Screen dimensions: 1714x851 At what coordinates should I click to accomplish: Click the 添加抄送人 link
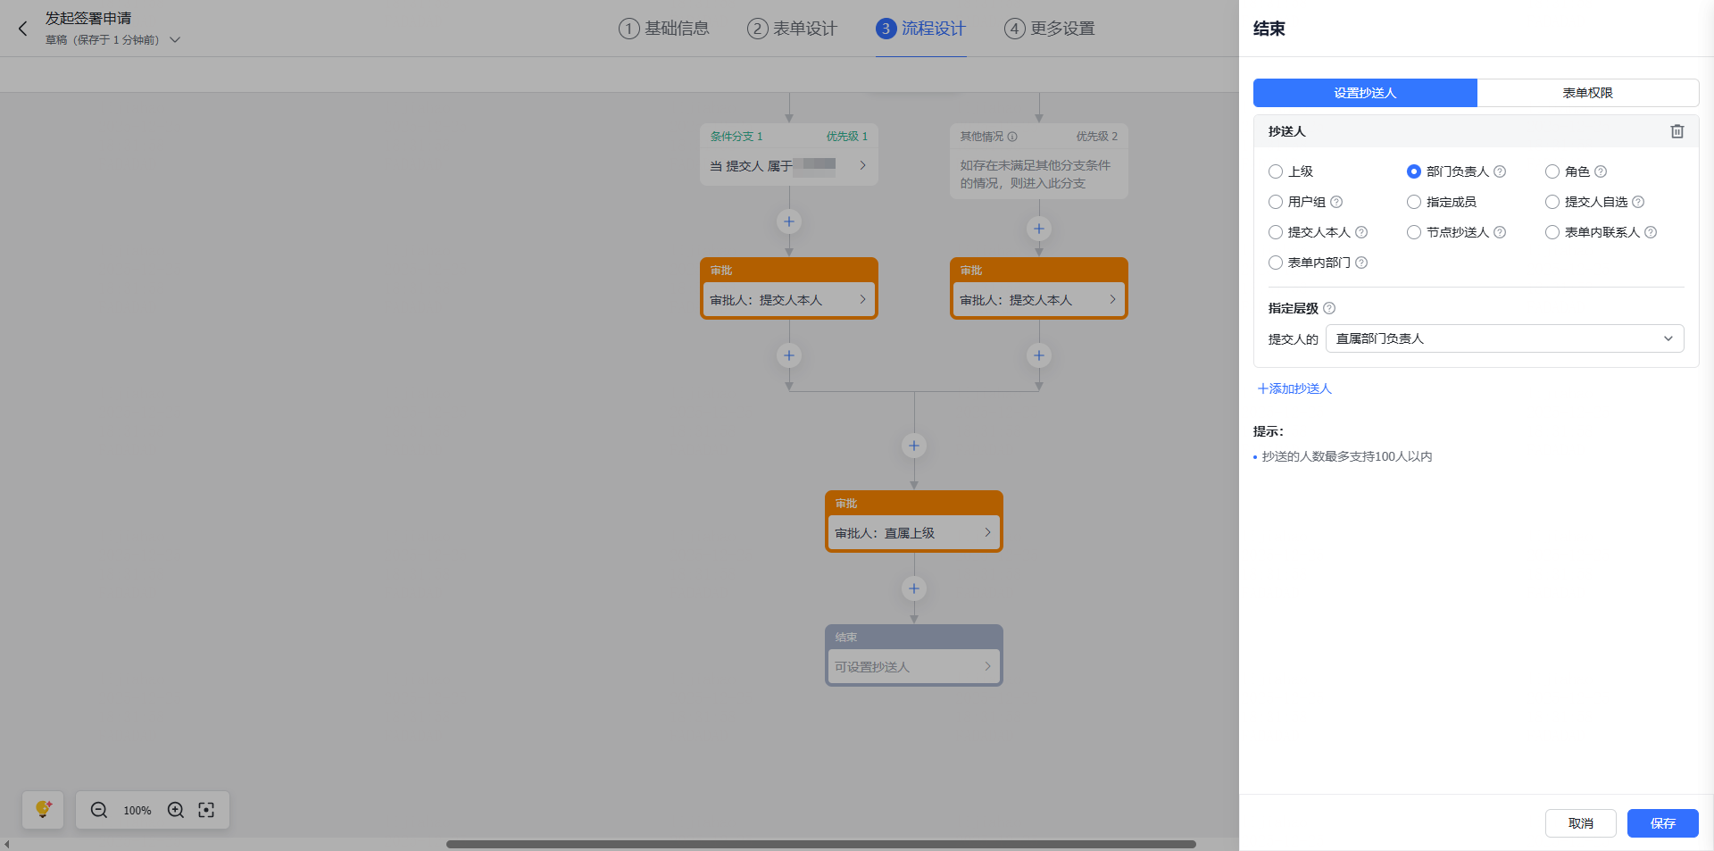(1294, 388)
